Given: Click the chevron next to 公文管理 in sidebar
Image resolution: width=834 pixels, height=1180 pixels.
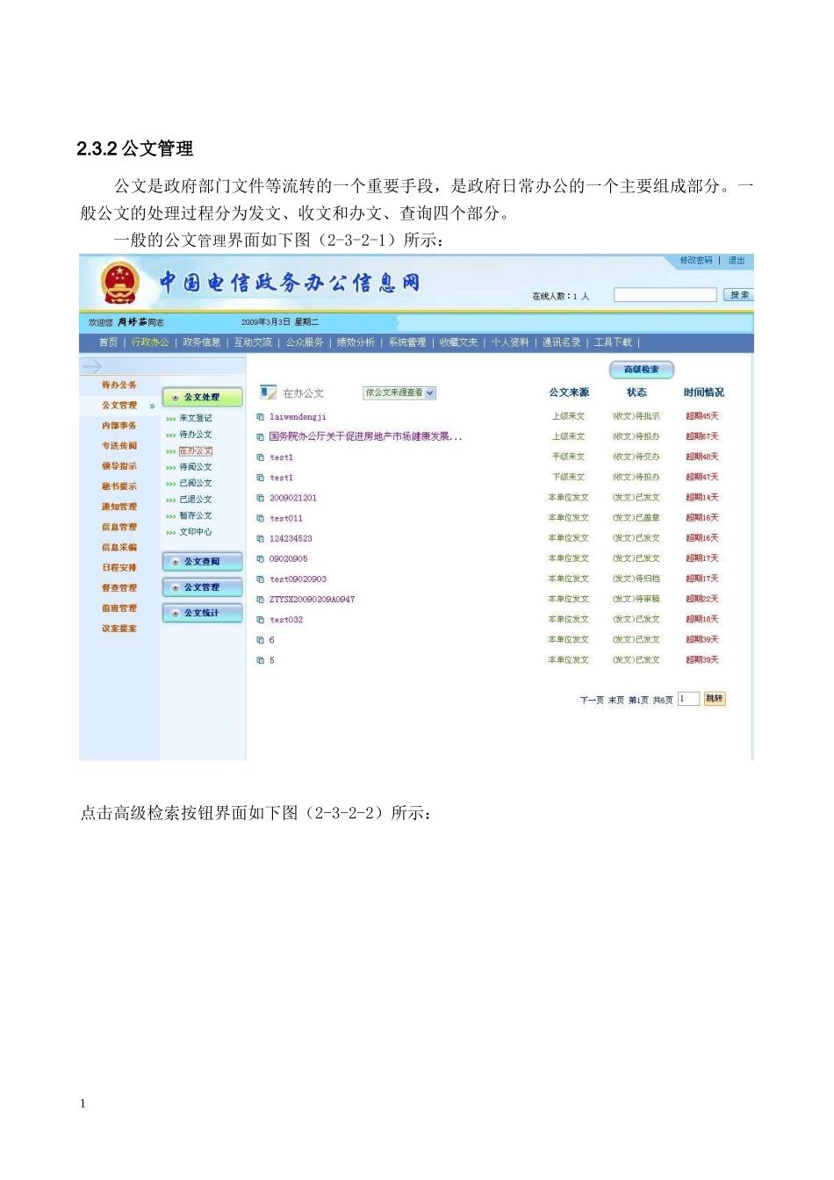Looking at the screenshot, I should coord(152,407).
